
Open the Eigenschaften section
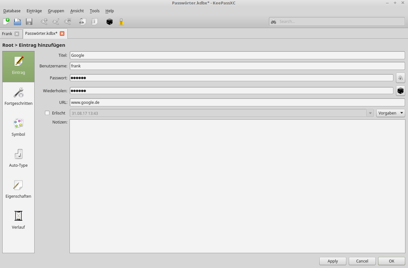click(x=18, y=190)
